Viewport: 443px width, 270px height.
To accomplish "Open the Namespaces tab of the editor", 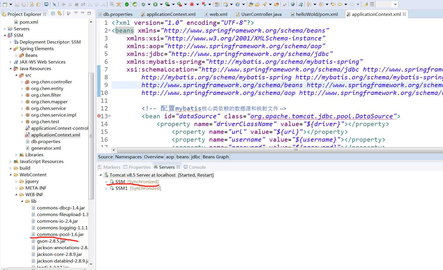I will pyautogui.click(x=129, y=157).
